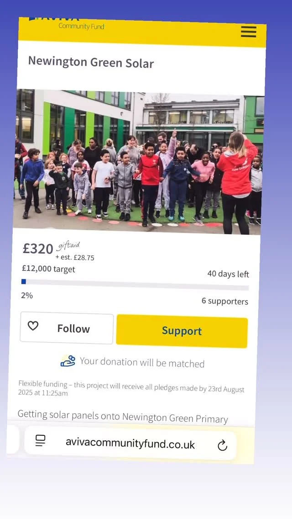Click the 40 days left label
Image resolution: width=292 pixels, height=519 pixels.
(228, 274)
